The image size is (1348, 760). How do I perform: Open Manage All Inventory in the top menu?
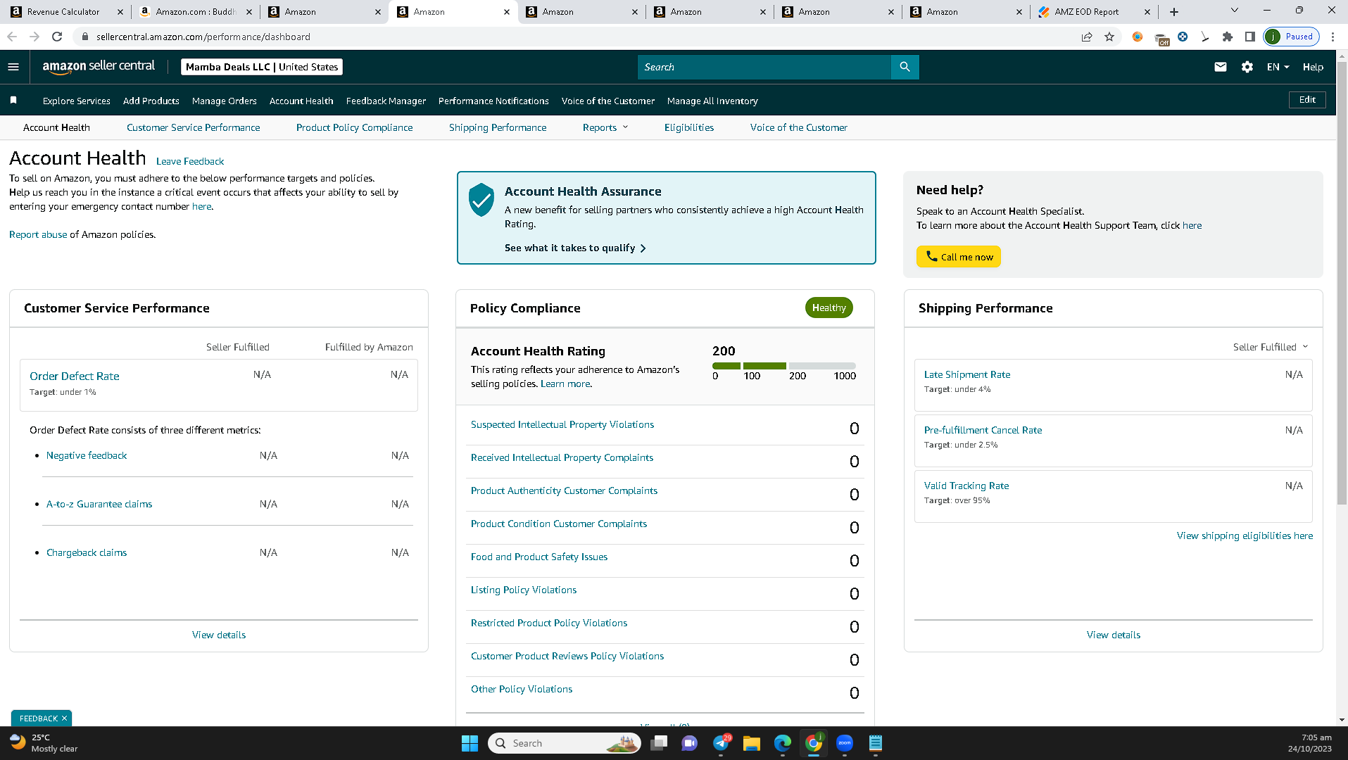point(712,101)
